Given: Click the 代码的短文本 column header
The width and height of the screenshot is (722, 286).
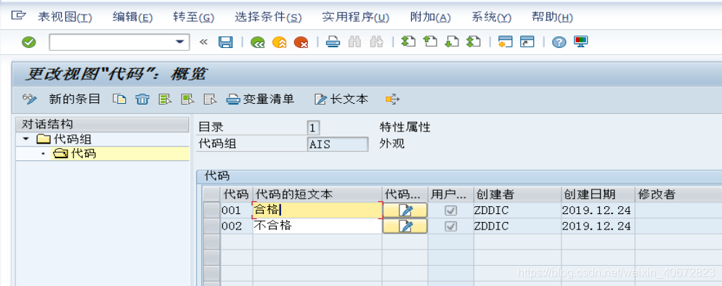Looking at the screenshot, I should click(x=317, y=195).
